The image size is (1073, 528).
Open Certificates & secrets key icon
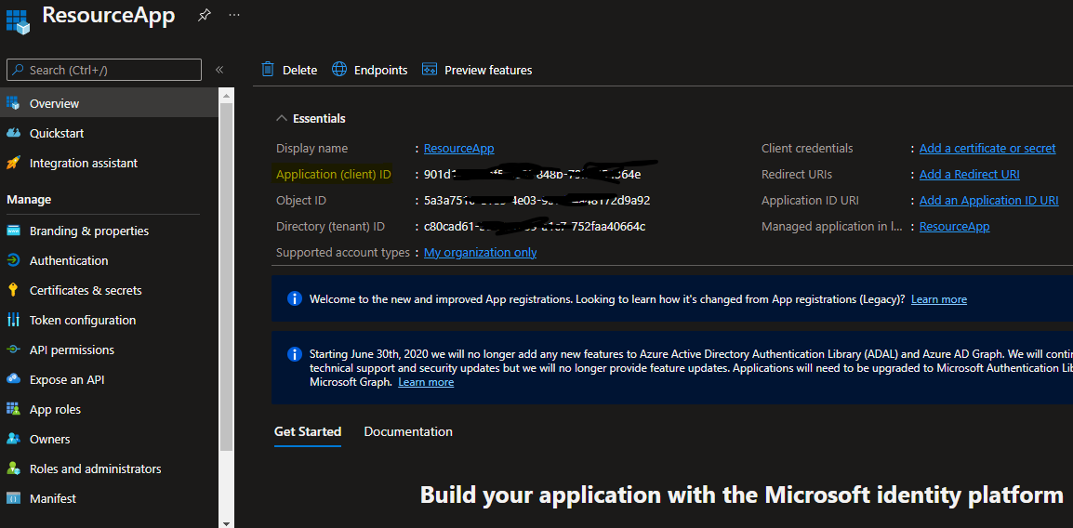(13, 290)
